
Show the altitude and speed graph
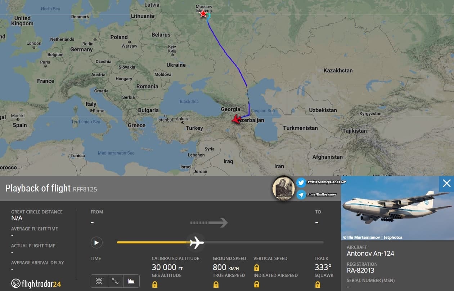(131, 281)
